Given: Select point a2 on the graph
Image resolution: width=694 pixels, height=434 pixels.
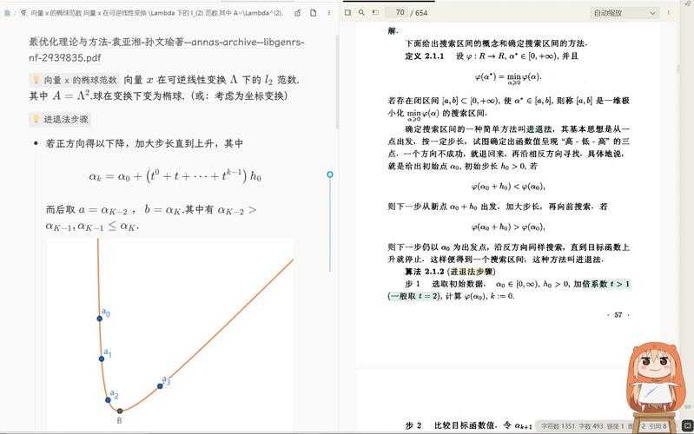Looking at the screenshot, I should tap(108, 400).
